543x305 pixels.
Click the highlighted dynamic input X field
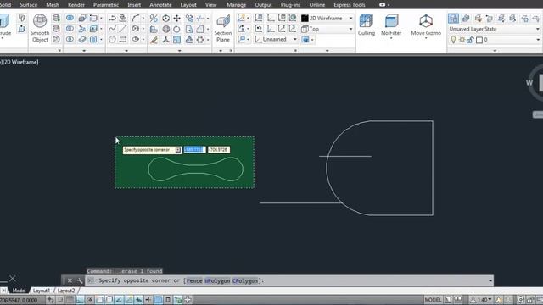[194, 150]
